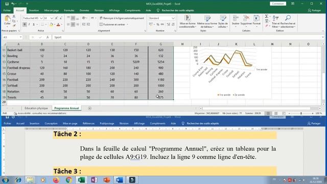Click Renvoyer à la ligne automatiquement
The image size is (327, 184).
[122, 18]
